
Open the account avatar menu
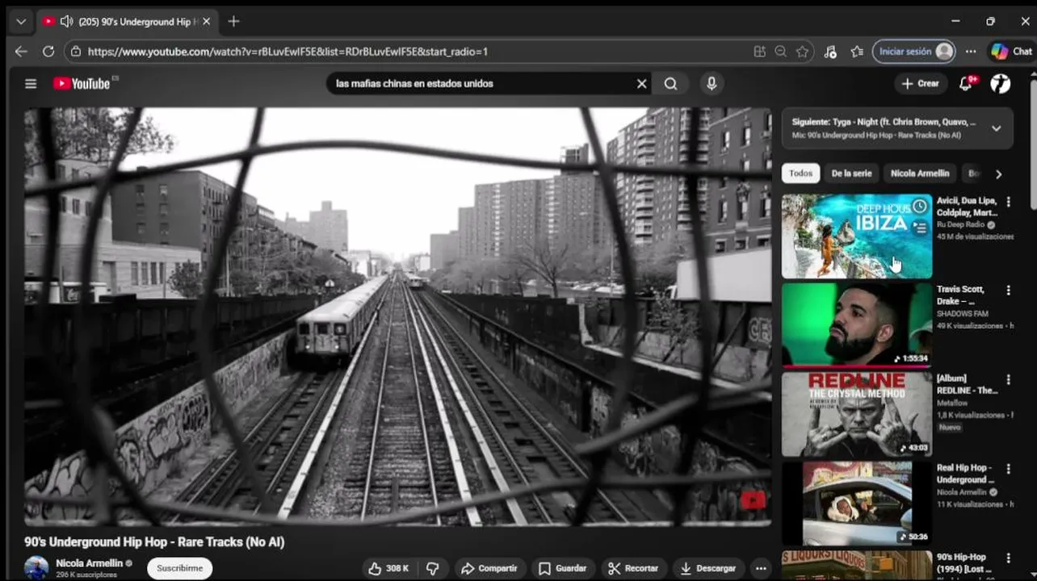pyautogui.click(x=1001, y=83)
